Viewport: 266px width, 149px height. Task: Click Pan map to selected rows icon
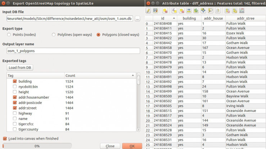coord(203,10)
